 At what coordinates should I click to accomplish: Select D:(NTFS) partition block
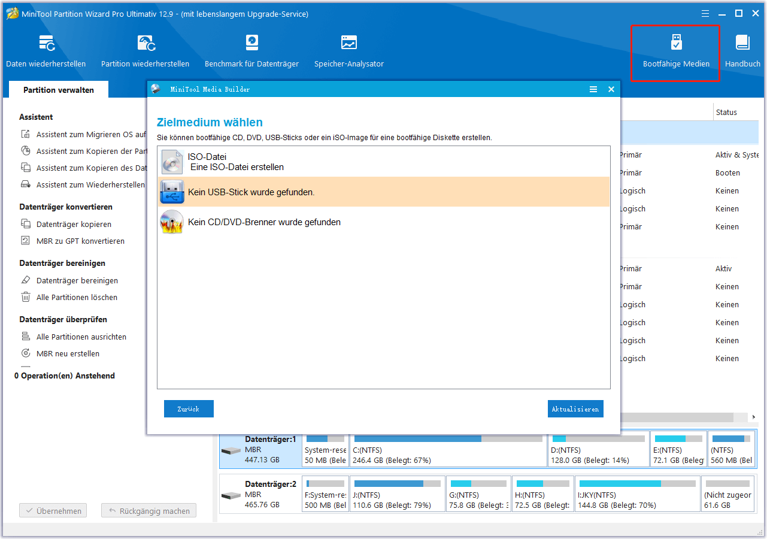[599, 449]
